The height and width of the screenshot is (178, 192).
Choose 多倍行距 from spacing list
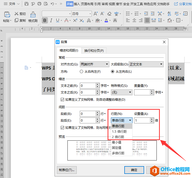point(121,153)
